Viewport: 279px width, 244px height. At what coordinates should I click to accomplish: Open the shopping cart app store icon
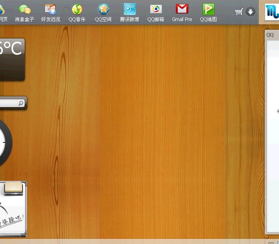click(x=239, y=12)
